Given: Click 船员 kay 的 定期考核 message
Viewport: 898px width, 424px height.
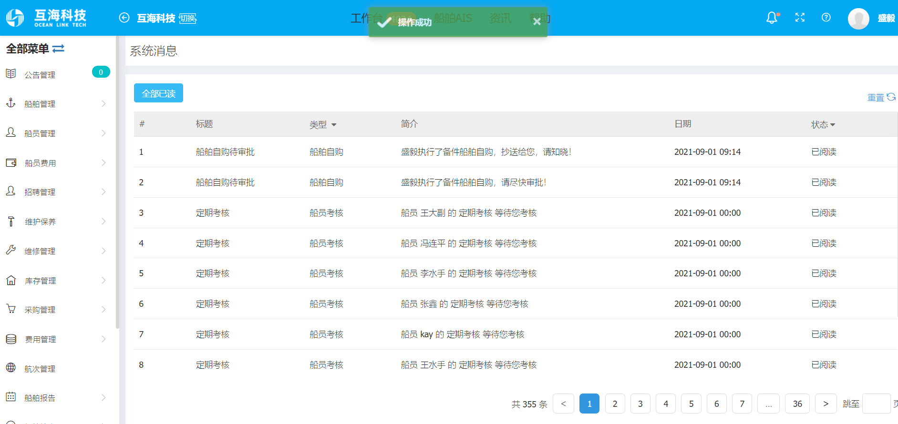Looking at the screenshot, I should pyautogui.click(x=463, y=334).
